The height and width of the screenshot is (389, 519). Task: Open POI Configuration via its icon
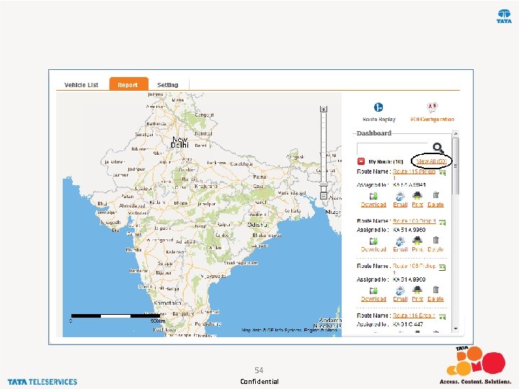(x=432, y=107)
